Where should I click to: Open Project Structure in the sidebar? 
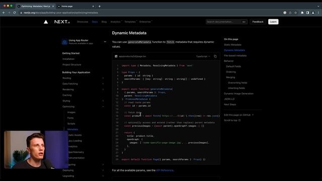71,65
